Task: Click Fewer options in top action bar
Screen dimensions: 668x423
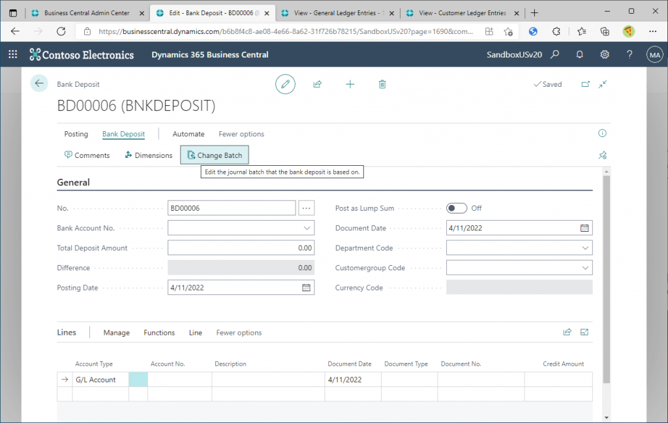Action: (241, 134)
